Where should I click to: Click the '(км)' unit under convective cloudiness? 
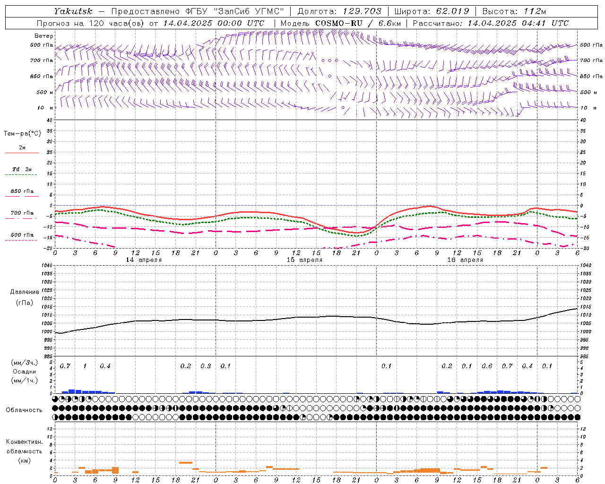[25, 460]
